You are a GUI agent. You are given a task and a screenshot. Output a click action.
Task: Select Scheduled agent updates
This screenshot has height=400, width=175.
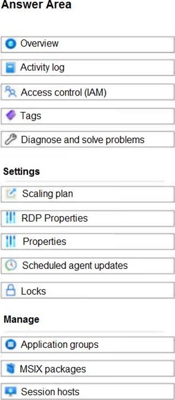pos(87,265)
